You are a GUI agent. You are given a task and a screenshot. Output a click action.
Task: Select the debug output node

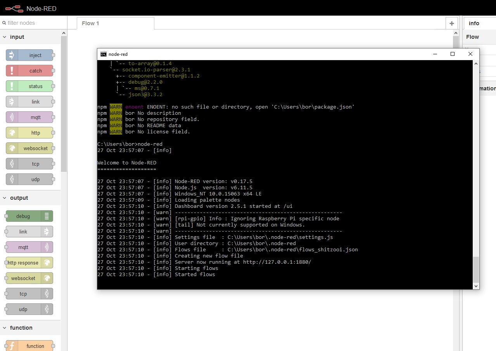[x=29, y=216]
